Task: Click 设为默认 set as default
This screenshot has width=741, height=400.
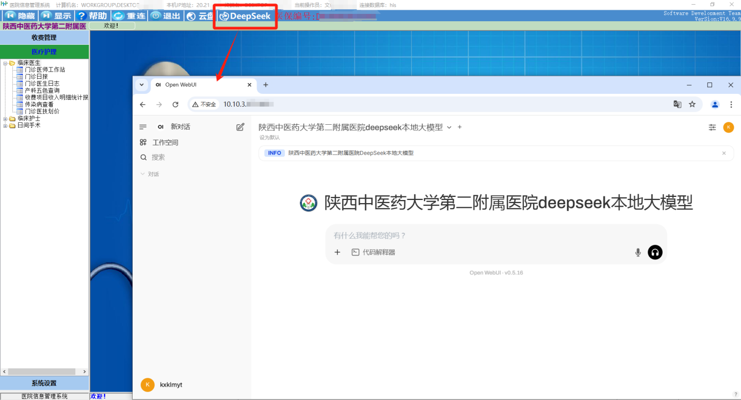Action: pos(269,137)
